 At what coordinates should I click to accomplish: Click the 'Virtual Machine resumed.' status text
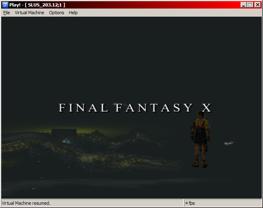click(26, 203)
